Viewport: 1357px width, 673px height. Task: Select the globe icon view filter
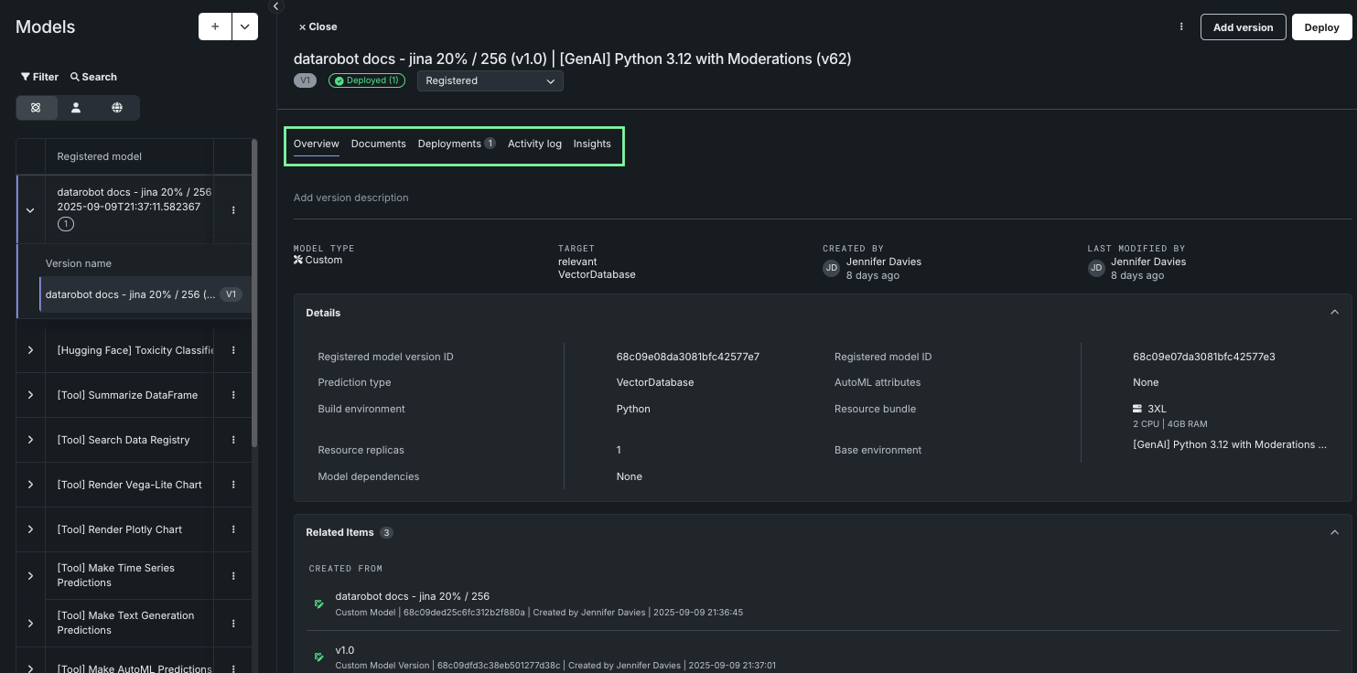(x=117, y=108)
